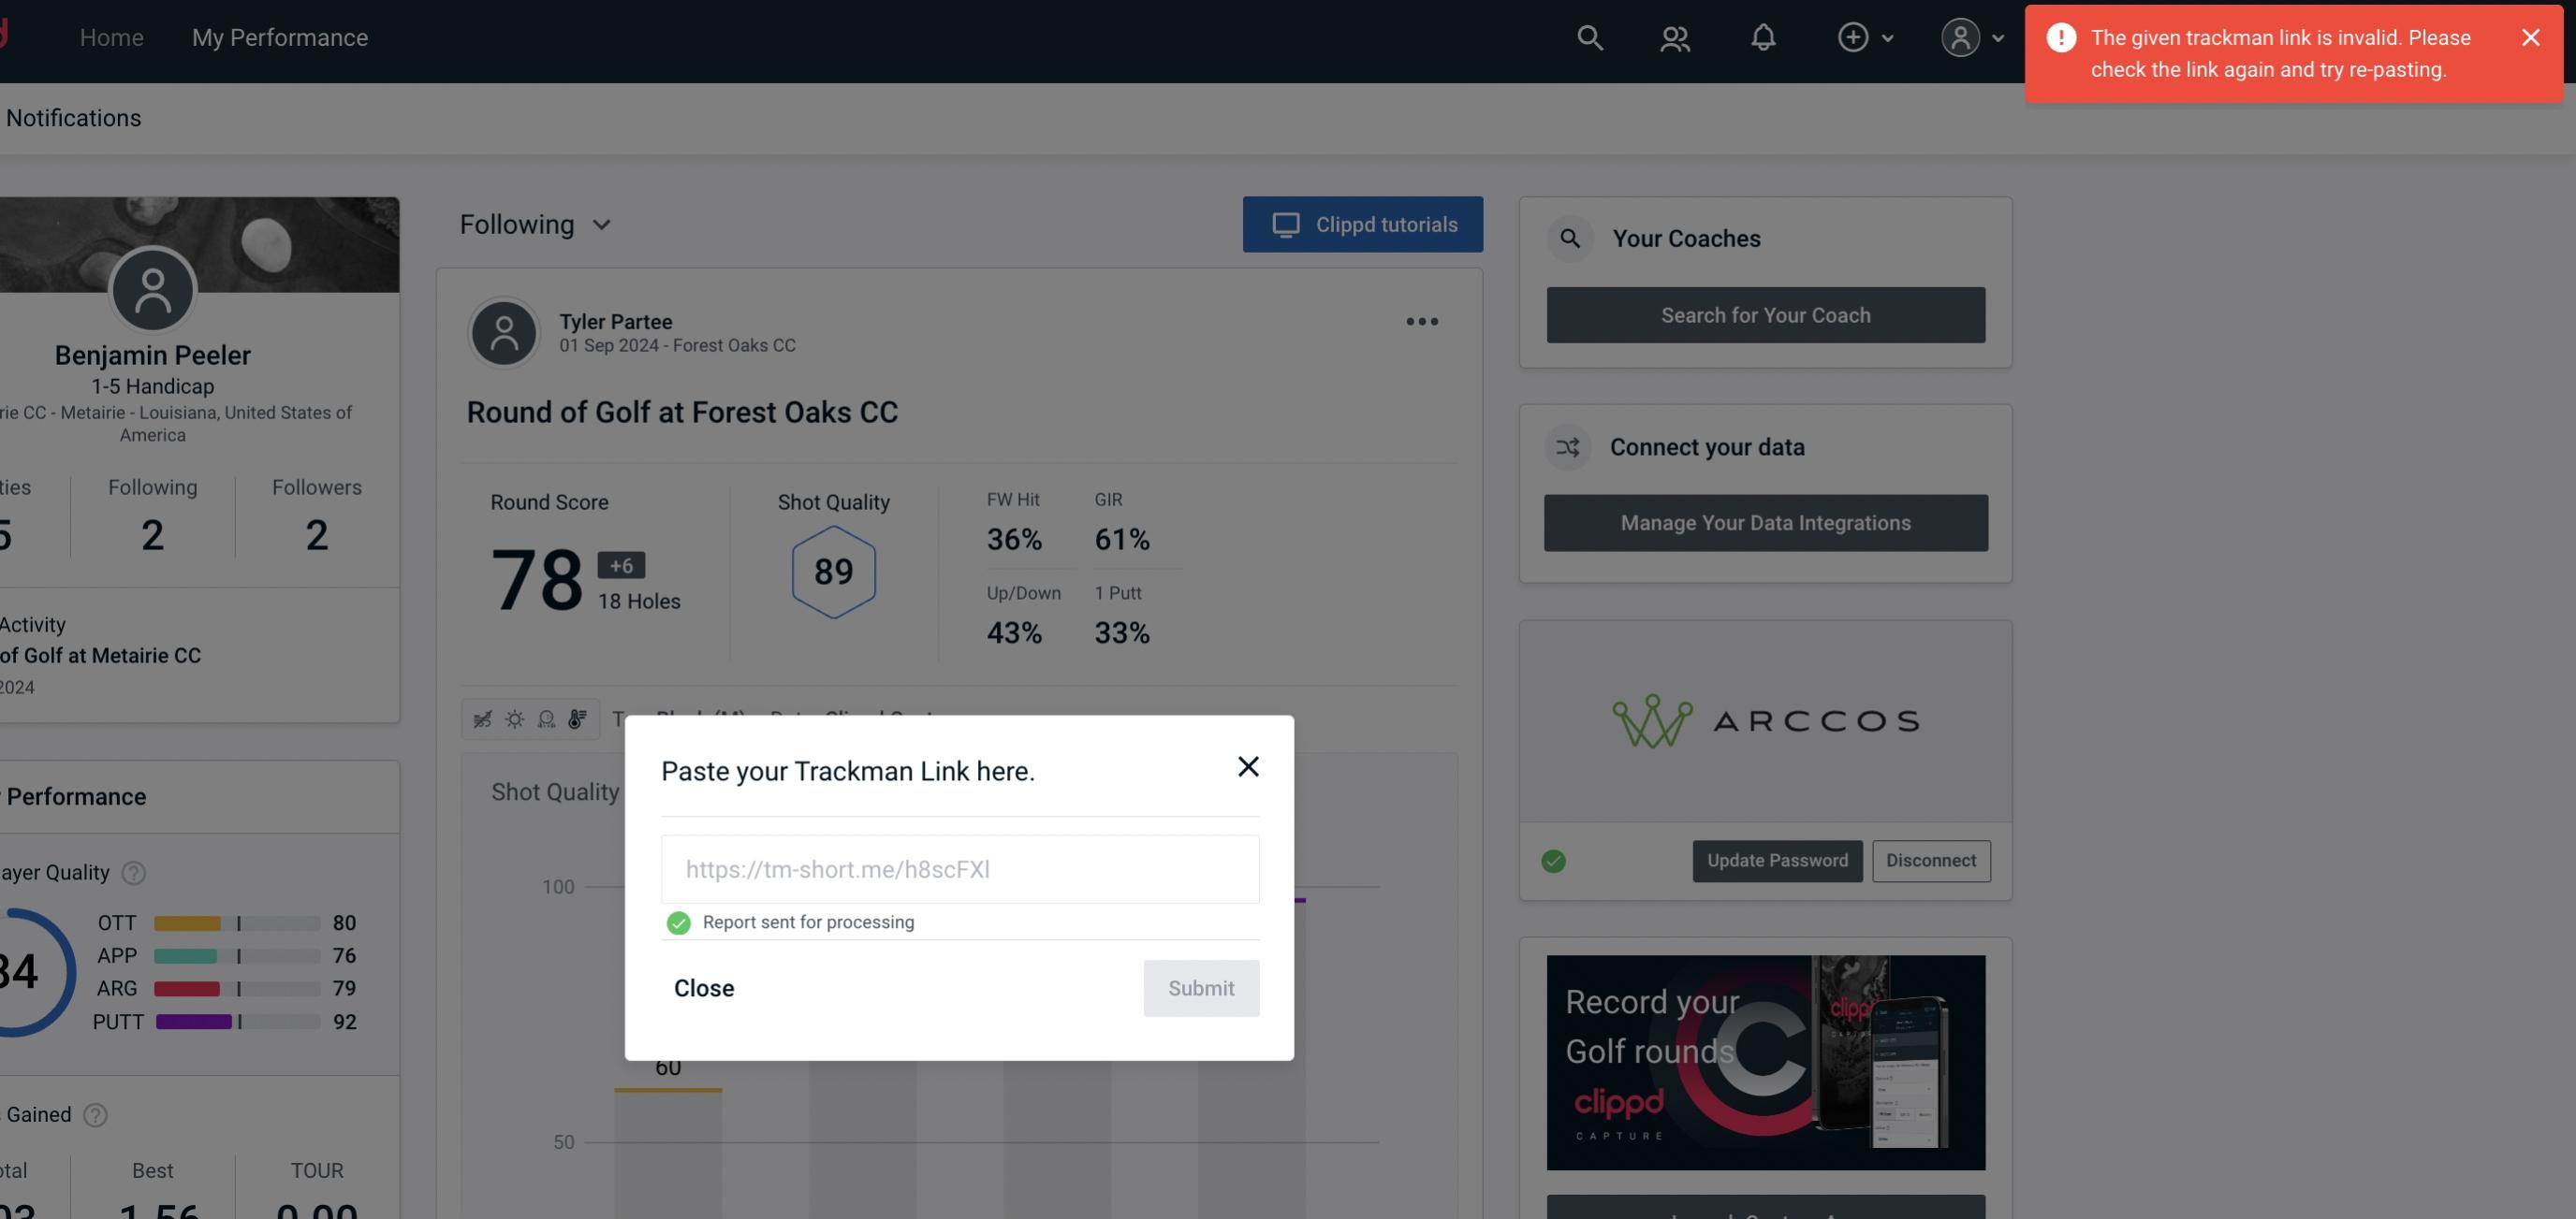
Task: Click the Search for Your Coach button
Action: [x=1766, y=313]
